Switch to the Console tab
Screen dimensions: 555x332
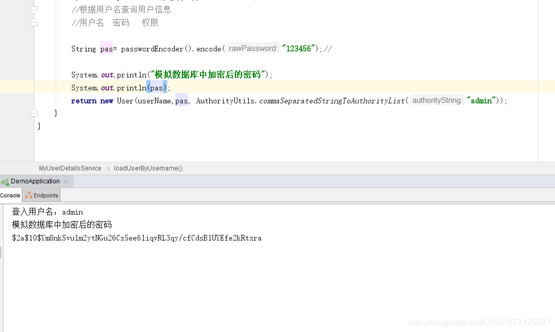pyautogui.click(x=10, y=195)
